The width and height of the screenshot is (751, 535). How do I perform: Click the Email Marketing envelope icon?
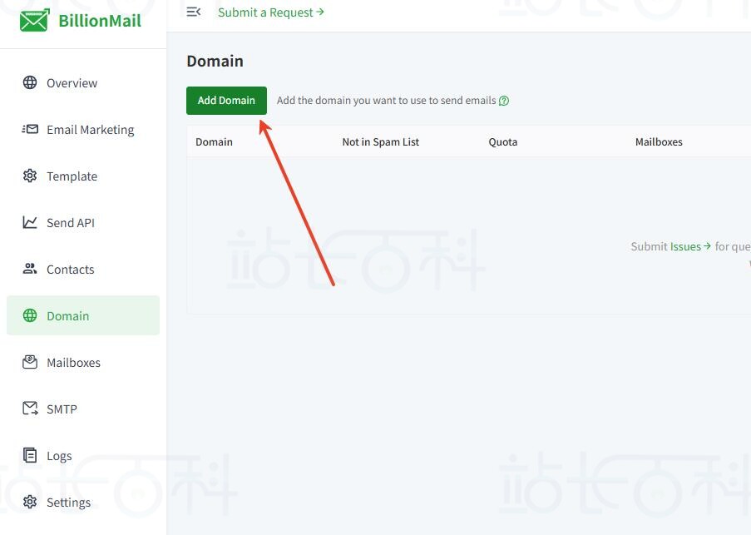pos(30,129)
